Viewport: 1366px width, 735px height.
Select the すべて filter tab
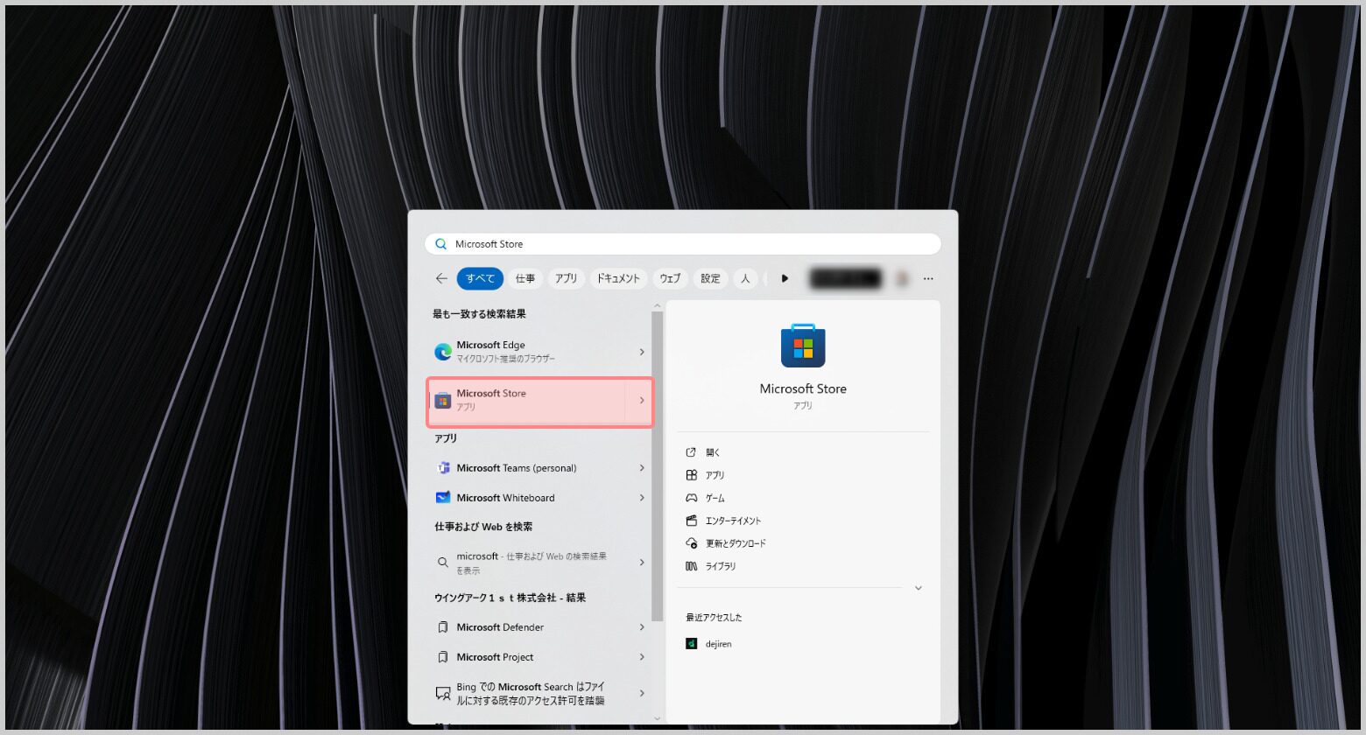pyautogui.click(x=480, y=278)
